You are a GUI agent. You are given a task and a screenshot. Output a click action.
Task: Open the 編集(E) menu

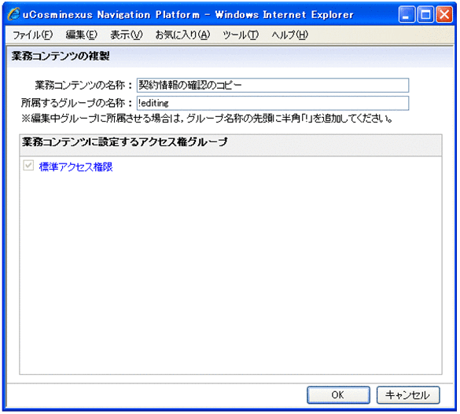tap(81, 35)
